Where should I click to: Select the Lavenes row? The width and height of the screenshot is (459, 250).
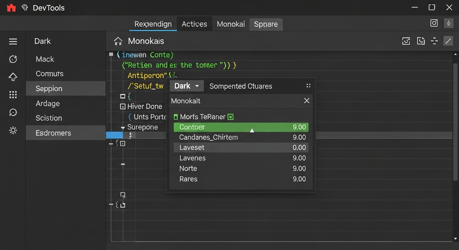241,158
